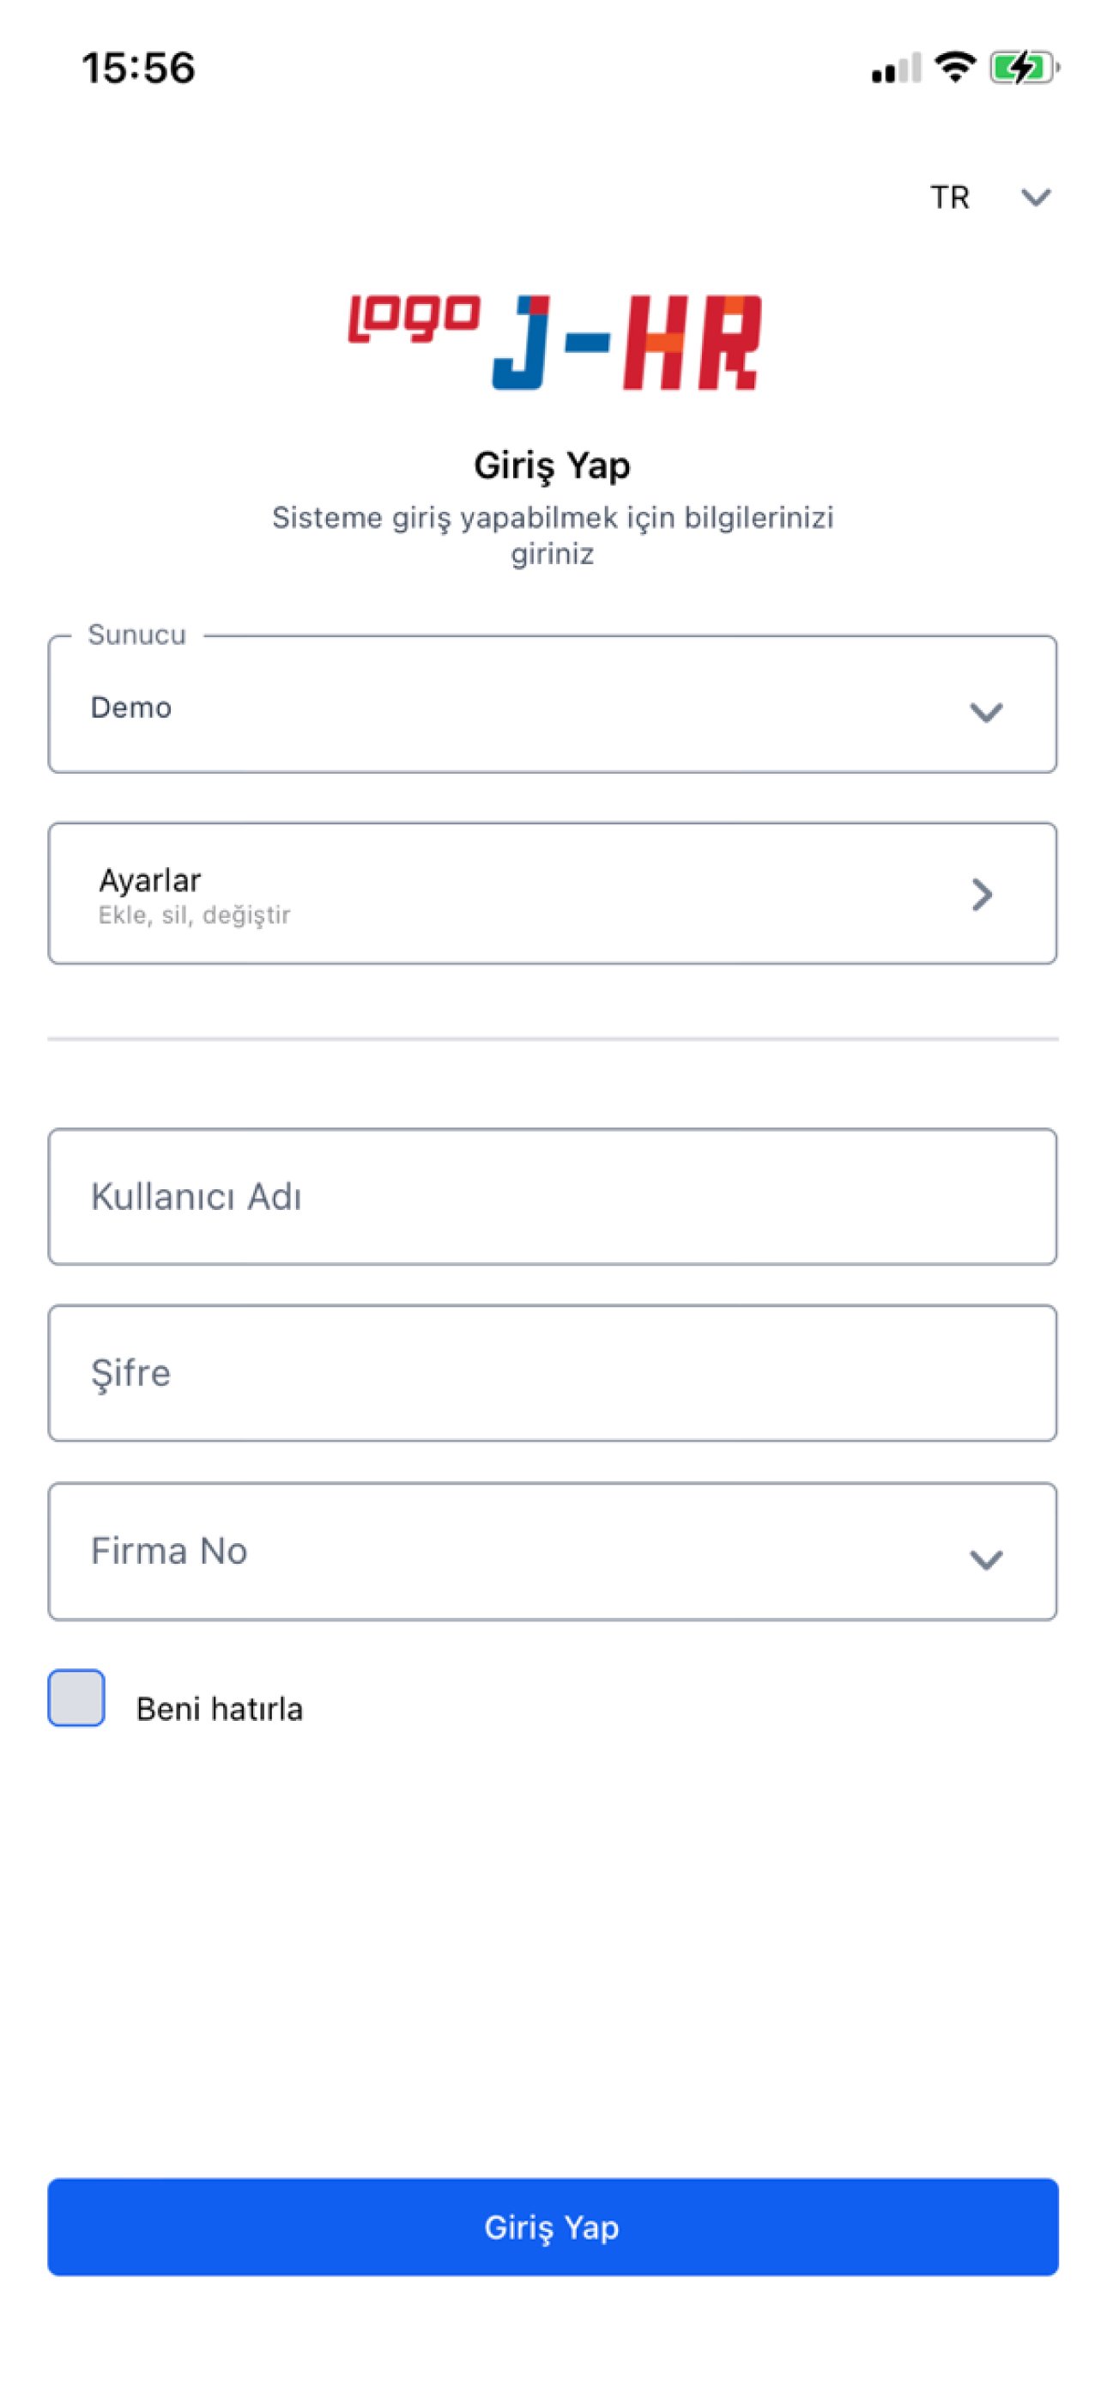Viewport: 1107px width, 2401px height.
Task: Click the Ayarlar right arrow icon
Action: (982, 895)
